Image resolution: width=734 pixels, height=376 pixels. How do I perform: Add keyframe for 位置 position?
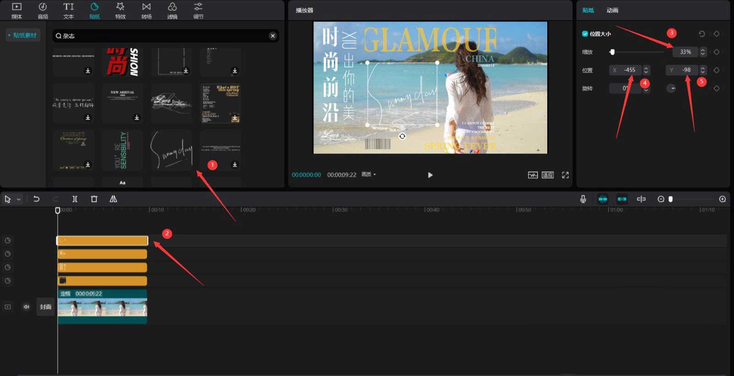716,70
